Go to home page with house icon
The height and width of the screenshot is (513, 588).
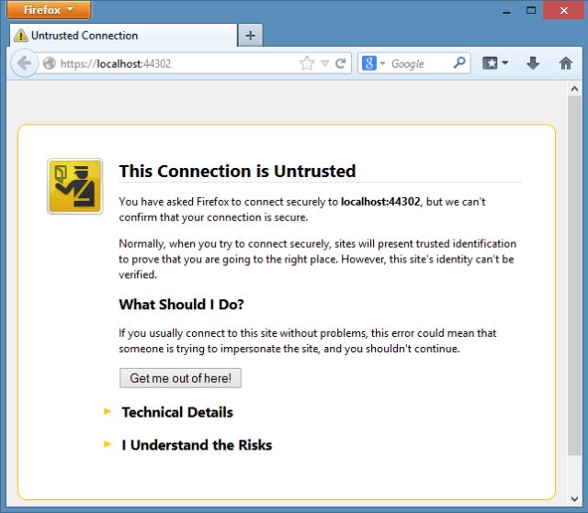pos(566,63)
